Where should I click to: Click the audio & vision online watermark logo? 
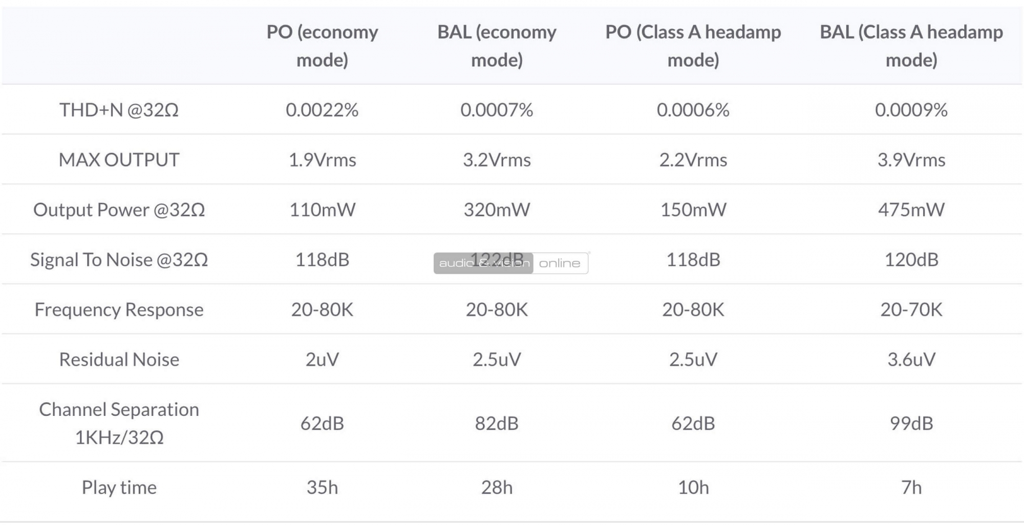[x=511, y=263]
